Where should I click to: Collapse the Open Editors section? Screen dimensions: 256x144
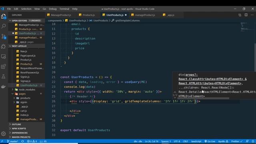(10, 20)
